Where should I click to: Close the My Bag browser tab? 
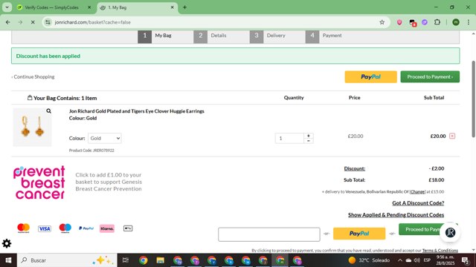[172, 7]
